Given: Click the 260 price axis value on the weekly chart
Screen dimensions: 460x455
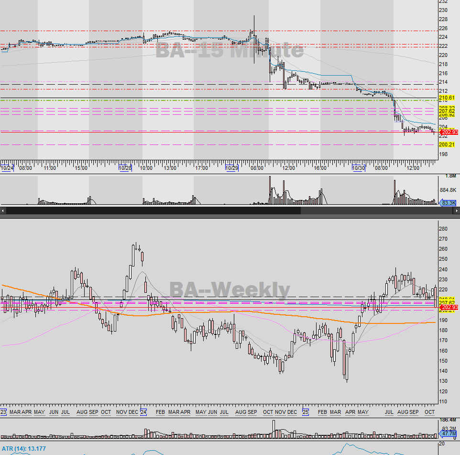Looking at the screenshot, I should click(x=443, y=249).
